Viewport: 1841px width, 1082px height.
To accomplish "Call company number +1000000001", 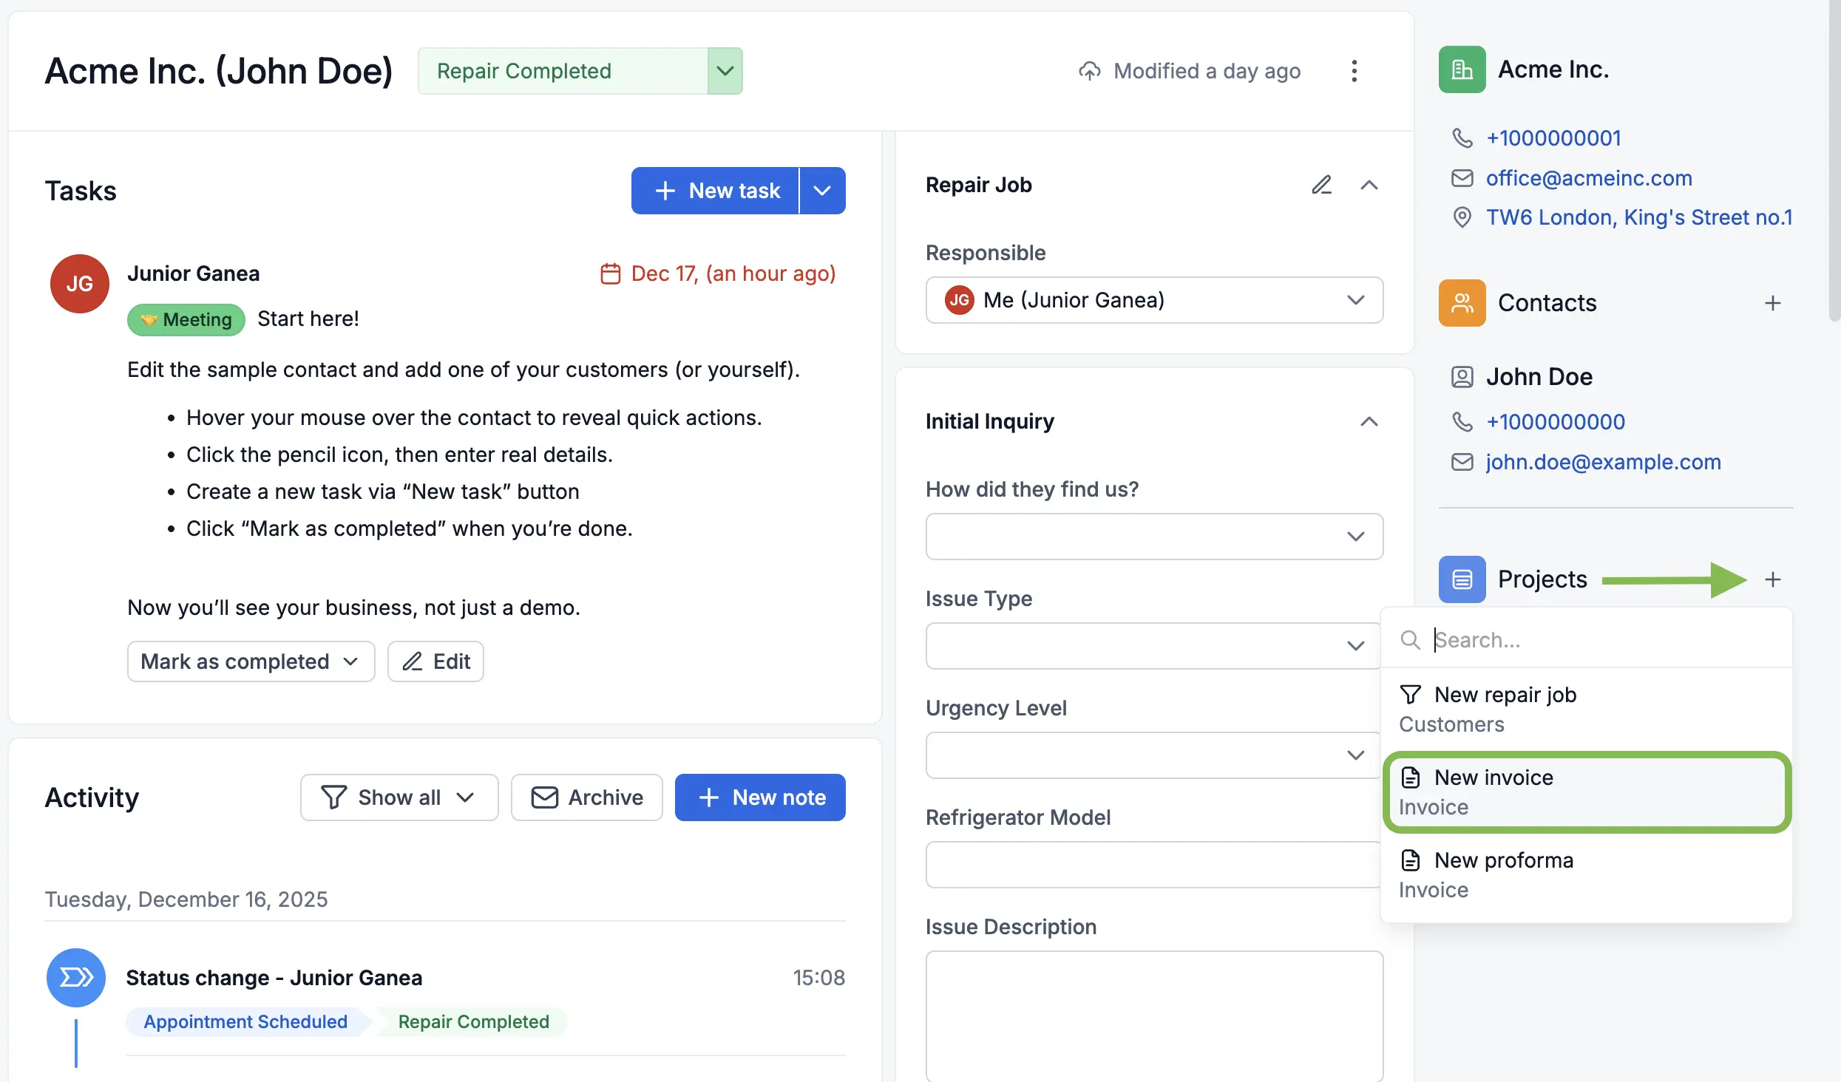I will pyautogui.click(x=1553, y=138).
